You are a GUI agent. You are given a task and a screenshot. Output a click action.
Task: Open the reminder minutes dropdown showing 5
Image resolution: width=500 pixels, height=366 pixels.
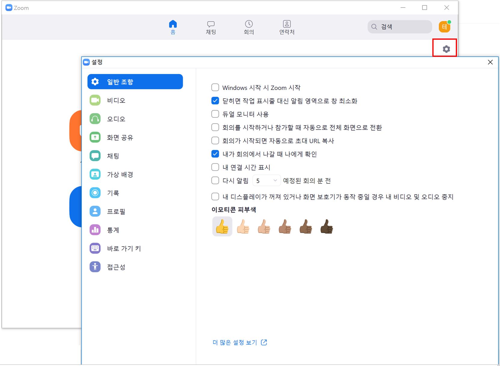266,180
